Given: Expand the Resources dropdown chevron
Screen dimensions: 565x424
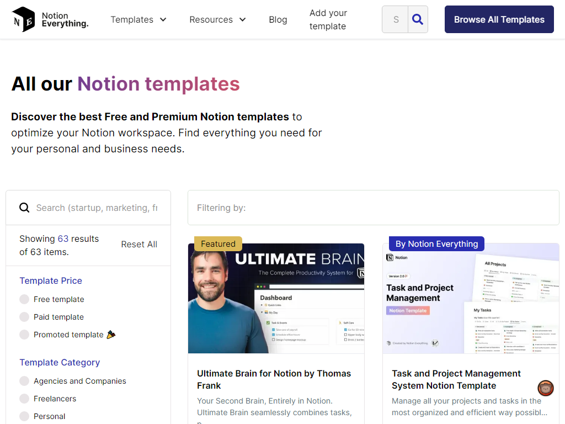Looking at the screenshot, I should [243, 19].
